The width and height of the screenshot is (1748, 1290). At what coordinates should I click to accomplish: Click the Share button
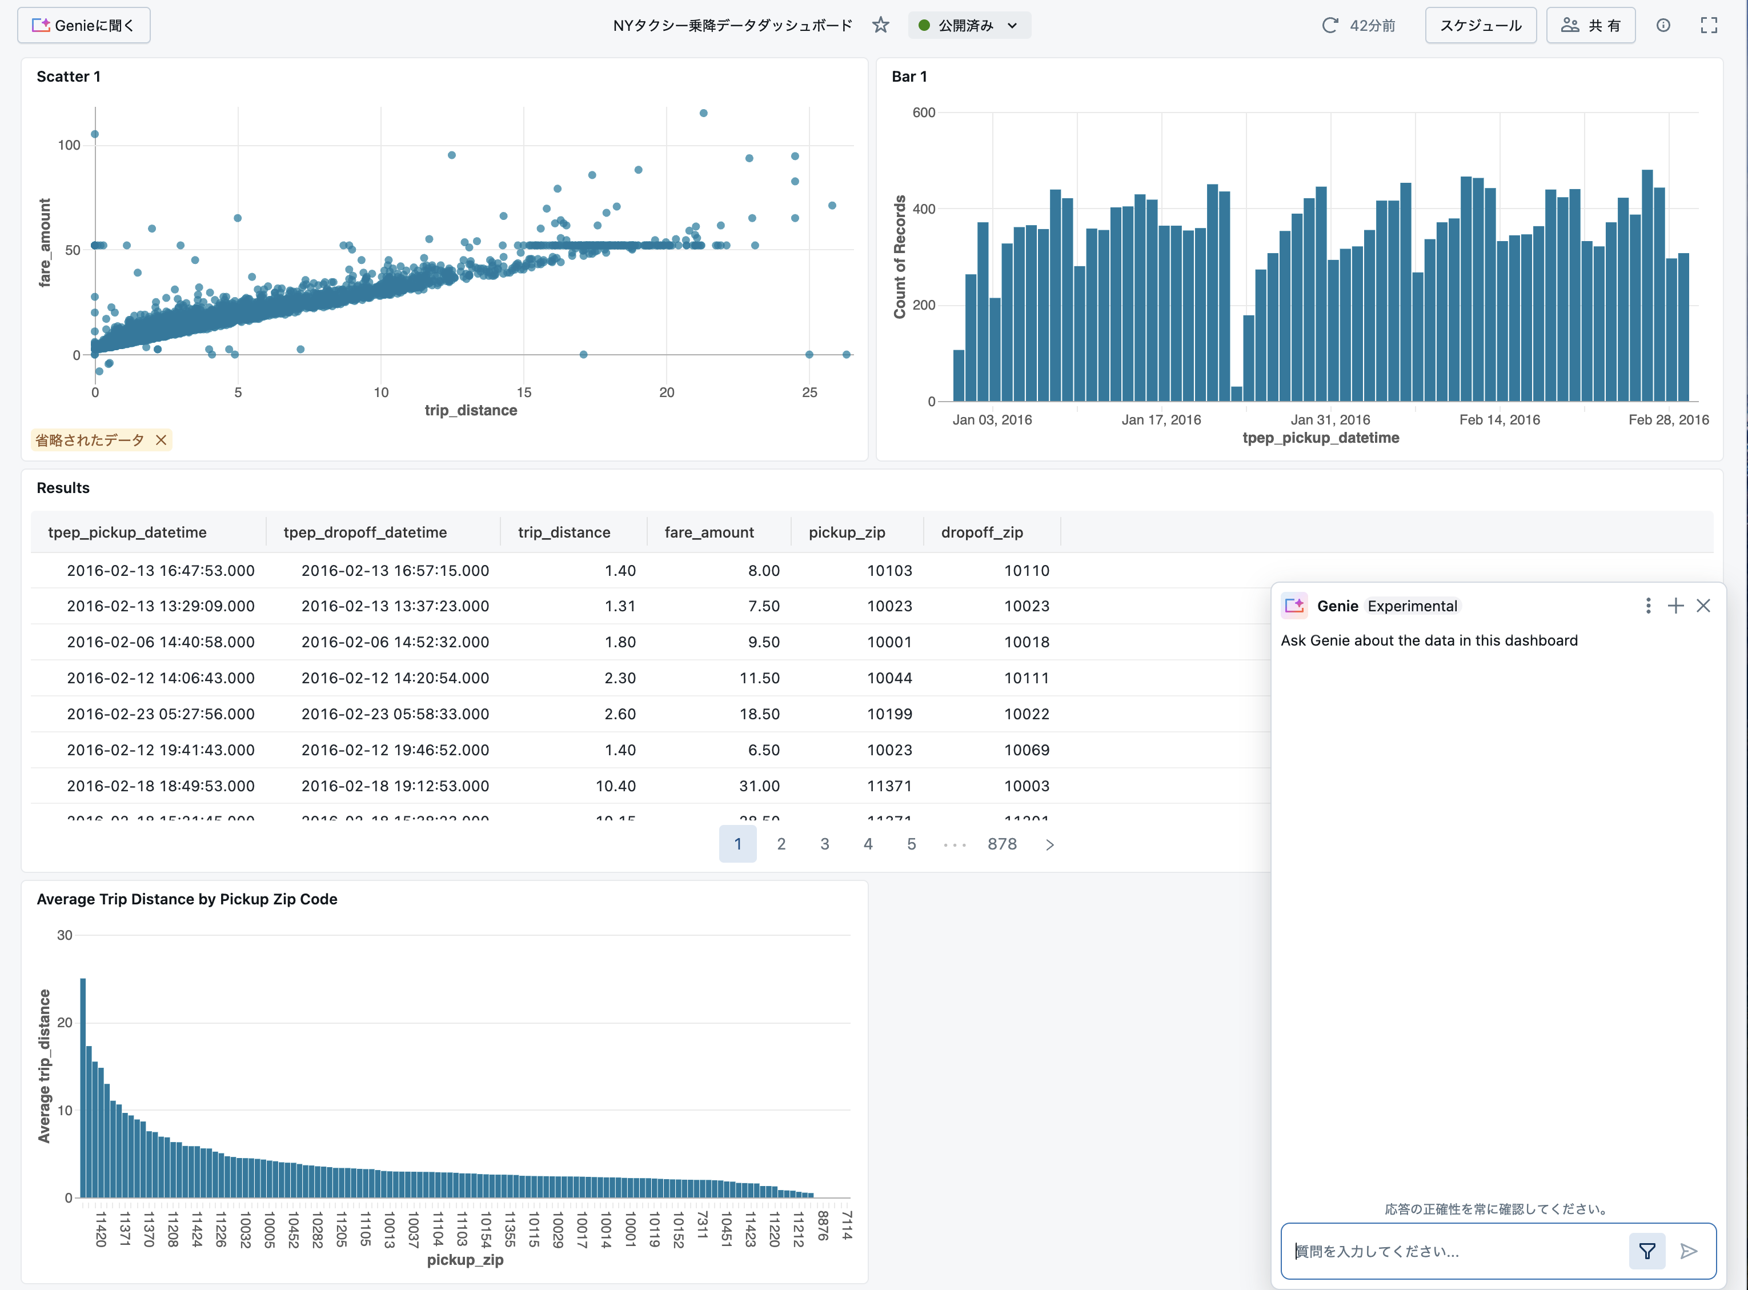tap(1590, 26)
